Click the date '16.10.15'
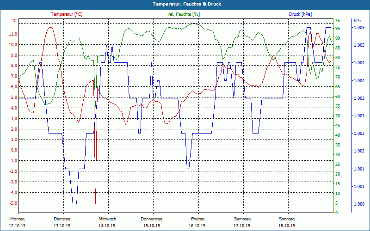 pos(197,226)
